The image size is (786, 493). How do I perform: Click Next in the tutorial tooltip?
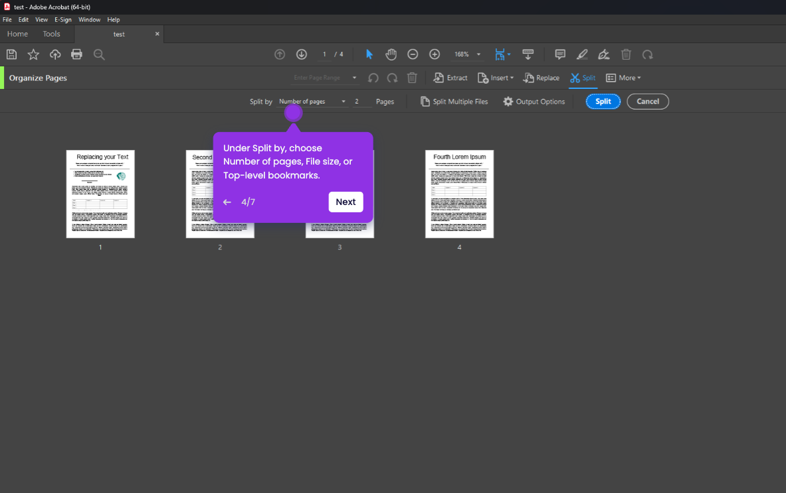tap(346, 202)
